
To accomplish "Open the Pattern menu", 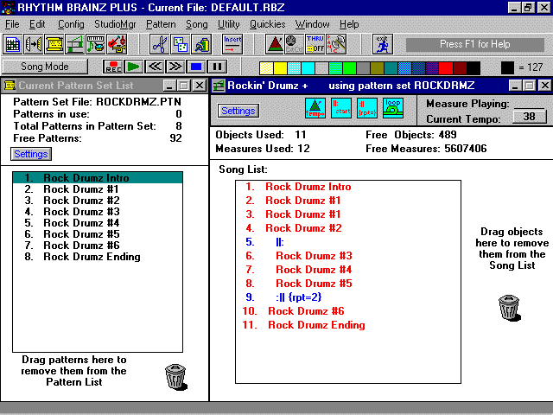I will pyautogui.click(x=161, y=24).
